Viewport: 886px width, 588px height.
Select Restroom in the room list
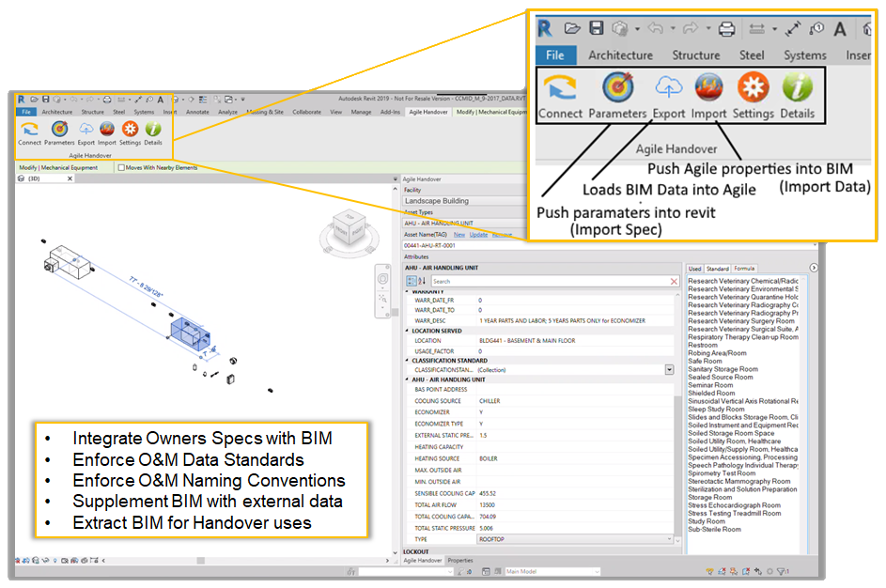pyautogui.click(x=703, y=345)
